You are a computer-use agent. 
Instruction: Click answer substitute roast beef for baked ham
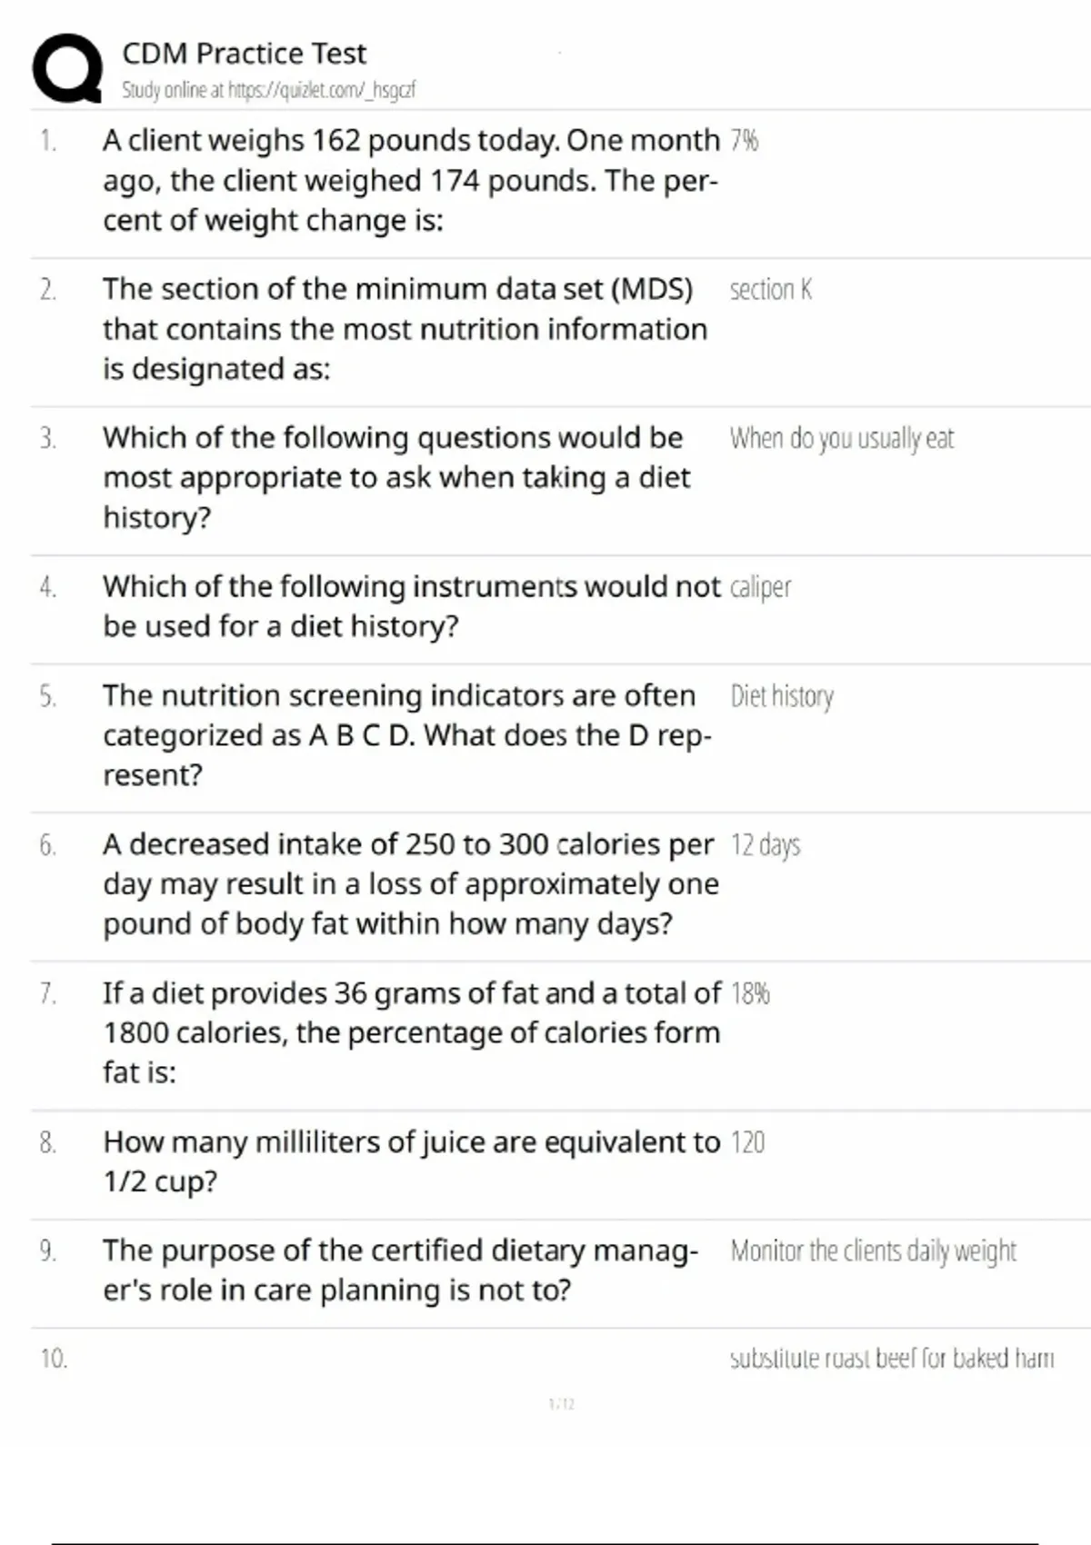892,1358
